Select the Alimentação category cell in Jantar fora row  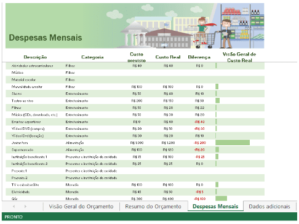tap(74, 143)
